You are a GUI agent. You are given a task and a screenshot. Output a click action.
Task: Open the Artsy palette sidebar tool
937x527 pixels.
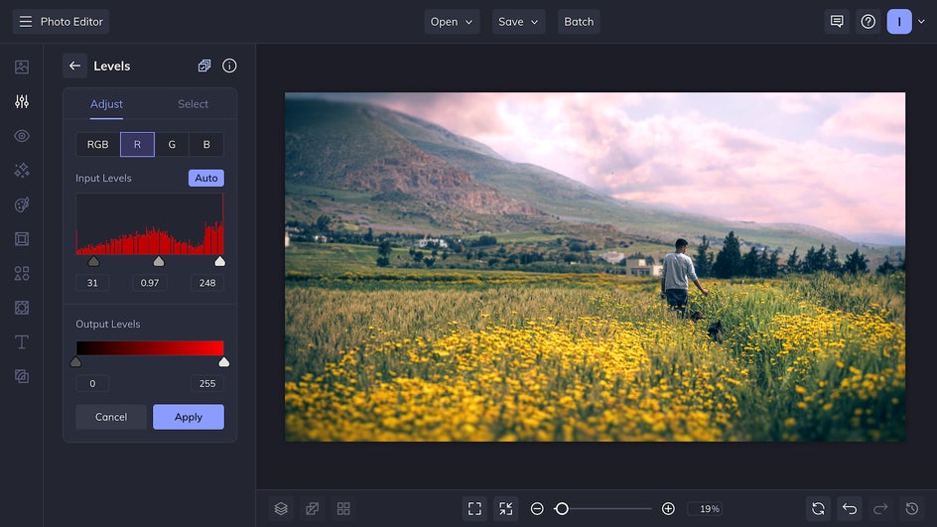pyautogui.click(x=22, y=204)
